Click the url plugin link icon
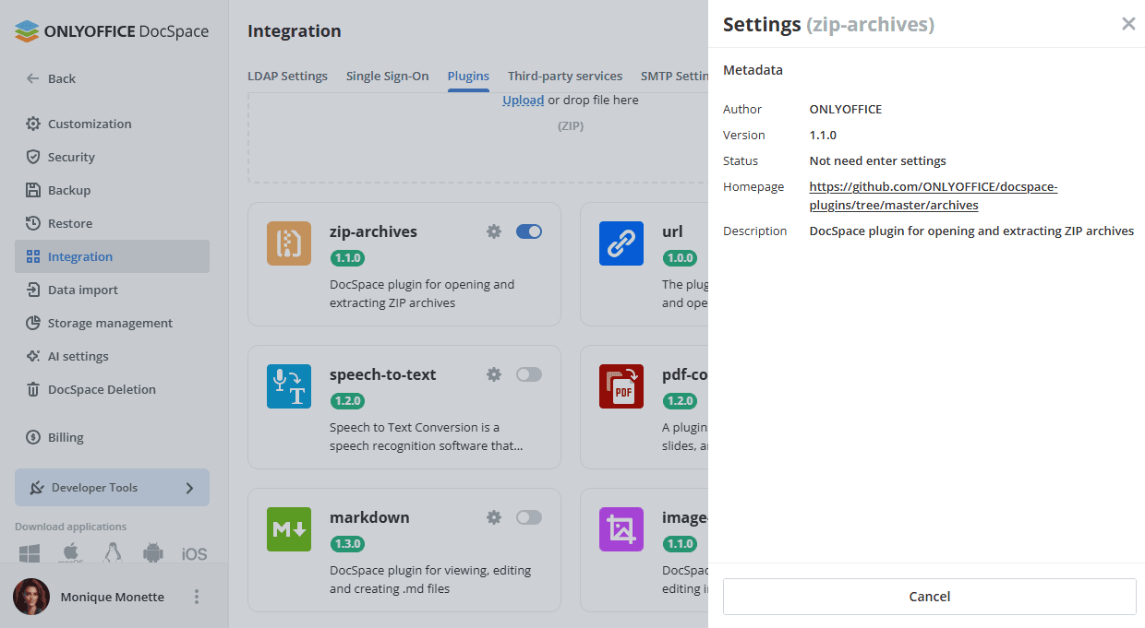 pyautogui.click(x=621, y=243)
